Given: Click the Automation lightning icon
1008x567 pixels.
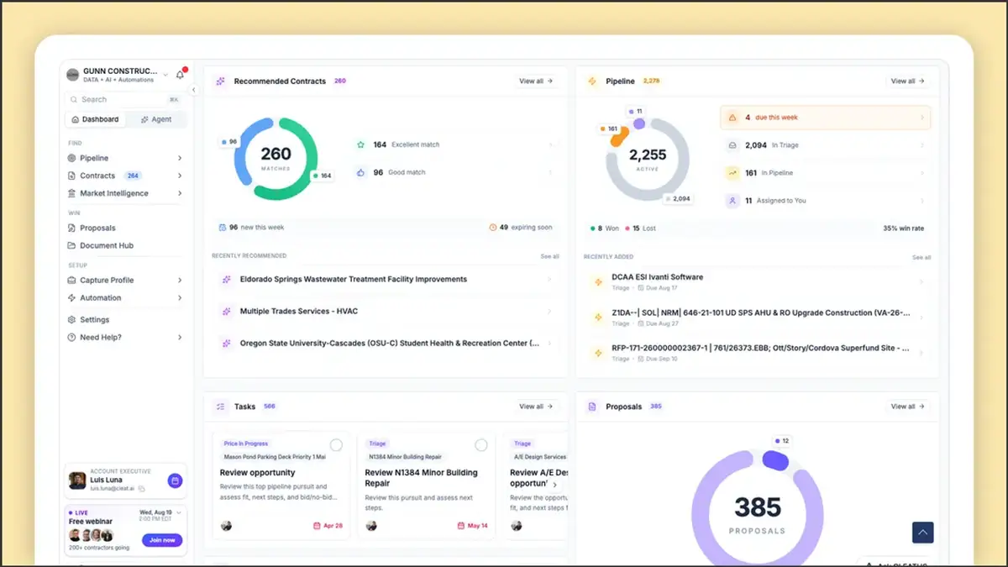Looking at the screenshot, I should click(x=72, y=297).
